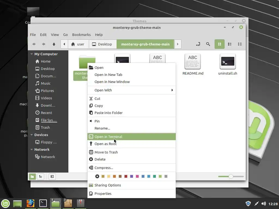
Task: Open Downloads in sidebar
Action: 48,105
